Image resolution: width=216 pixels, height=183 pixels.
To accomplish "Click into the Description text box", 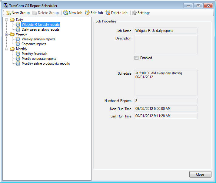I will [x=166, y=45].
